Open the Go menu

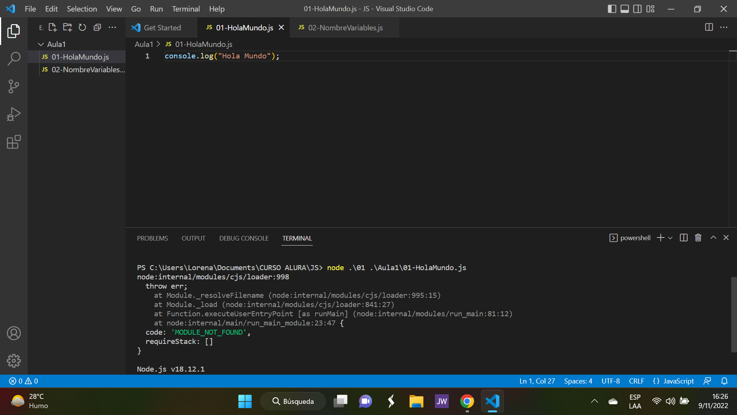[136, 9]
